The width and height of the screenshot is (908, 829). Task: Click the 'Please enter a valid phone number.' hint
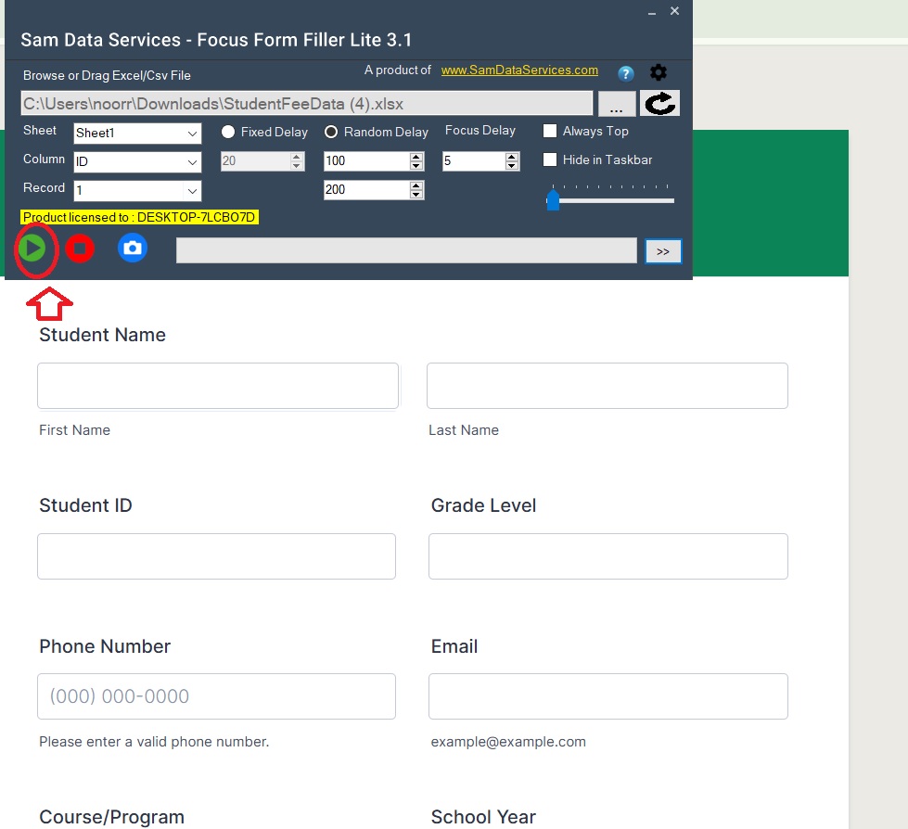[x=154, y=742]
